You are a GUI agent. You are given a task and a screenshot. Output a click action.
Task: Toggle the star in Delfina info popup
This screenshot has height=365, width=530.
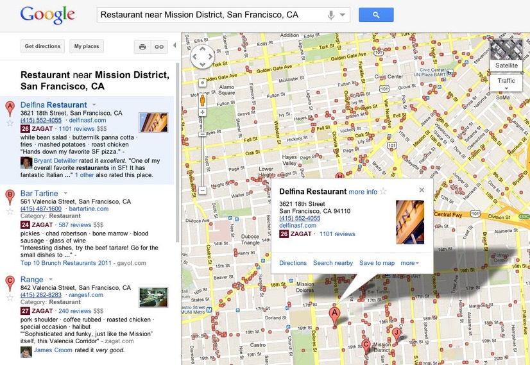383,191
